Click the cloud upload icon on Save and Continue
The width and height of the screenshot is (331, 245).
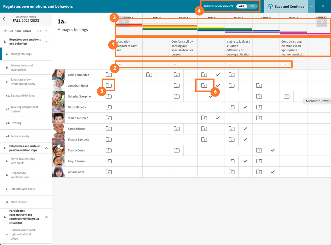tap(270, 7)
